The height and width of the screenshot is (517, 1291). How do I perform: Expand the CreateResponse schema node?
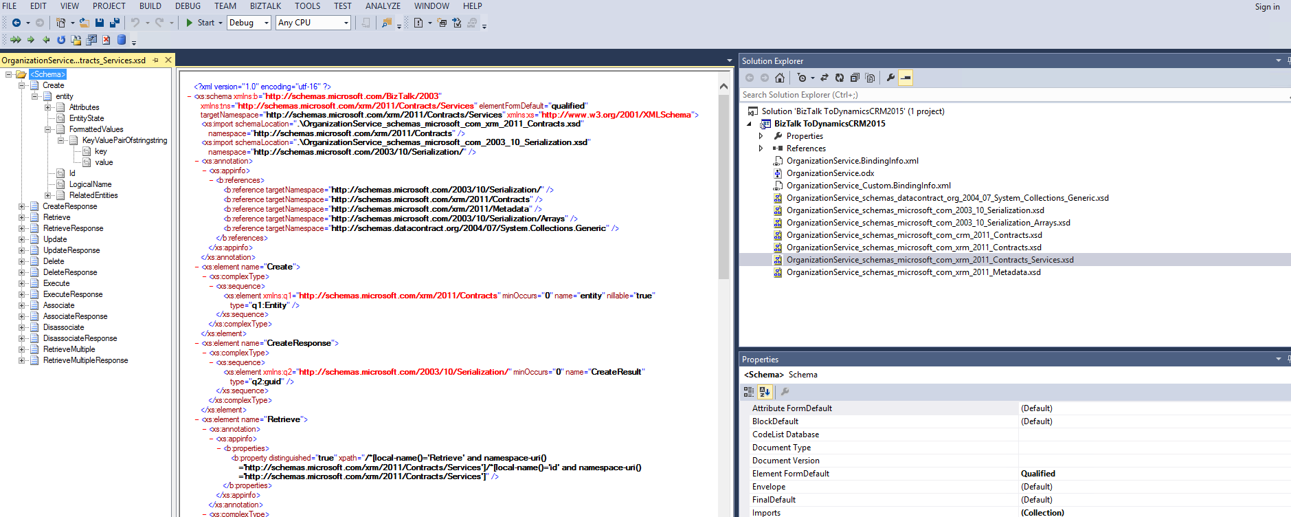pos(21,206)
